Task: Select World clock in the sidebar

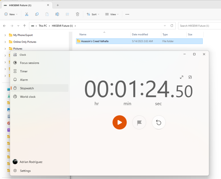Action: (x=28, y=97)
